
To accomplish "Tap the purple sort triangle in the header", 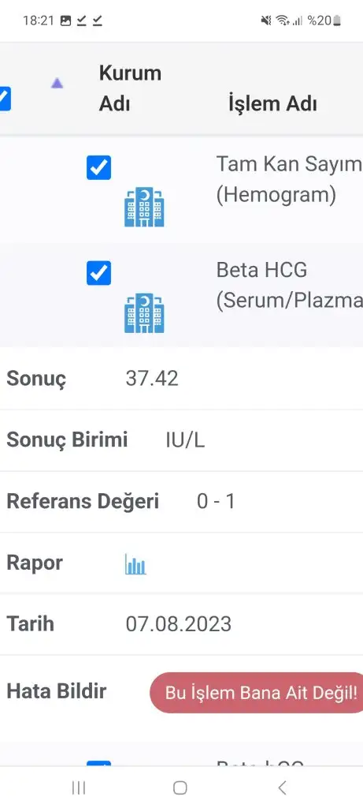I will 57,83.
